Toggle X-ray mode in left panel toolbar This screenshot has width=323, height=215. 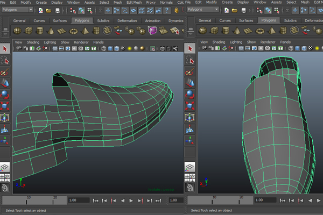163,48
